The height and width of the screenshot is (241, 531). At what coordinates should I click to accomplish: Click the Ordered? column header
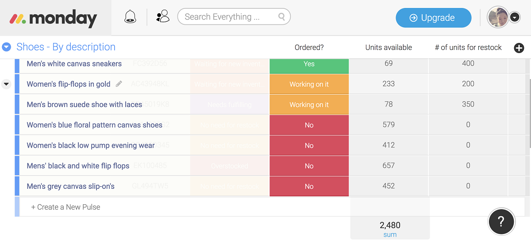(x=309, y=47)
